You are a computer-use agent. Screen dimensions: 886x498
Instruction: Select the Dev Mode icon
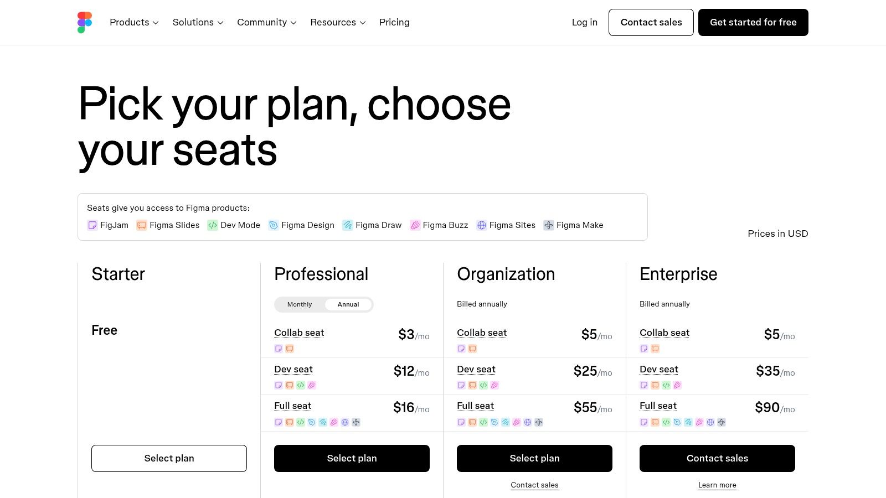coord(212,225)
